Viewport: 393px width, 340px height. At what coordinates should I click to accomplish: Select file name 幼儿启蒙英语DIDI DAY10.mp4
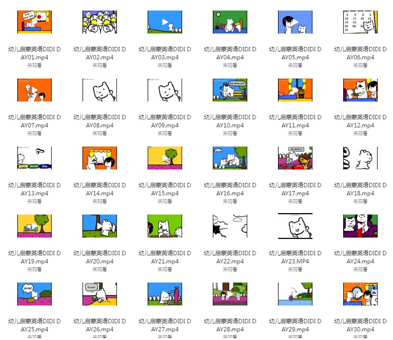coord(230,121)
